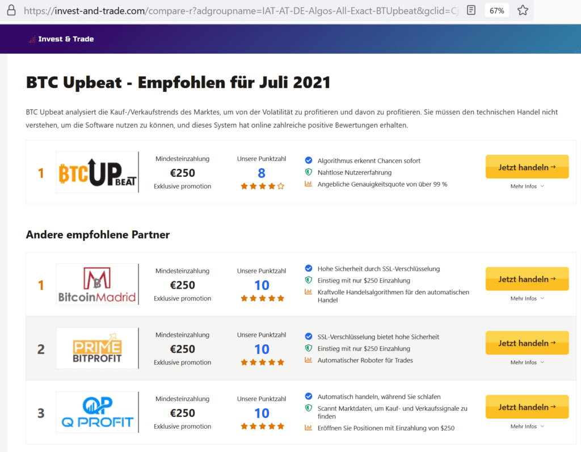Click Jetzt handeln for Q Profit
The width and height of the screenshot is (581, 452).
tap(527, 407)
